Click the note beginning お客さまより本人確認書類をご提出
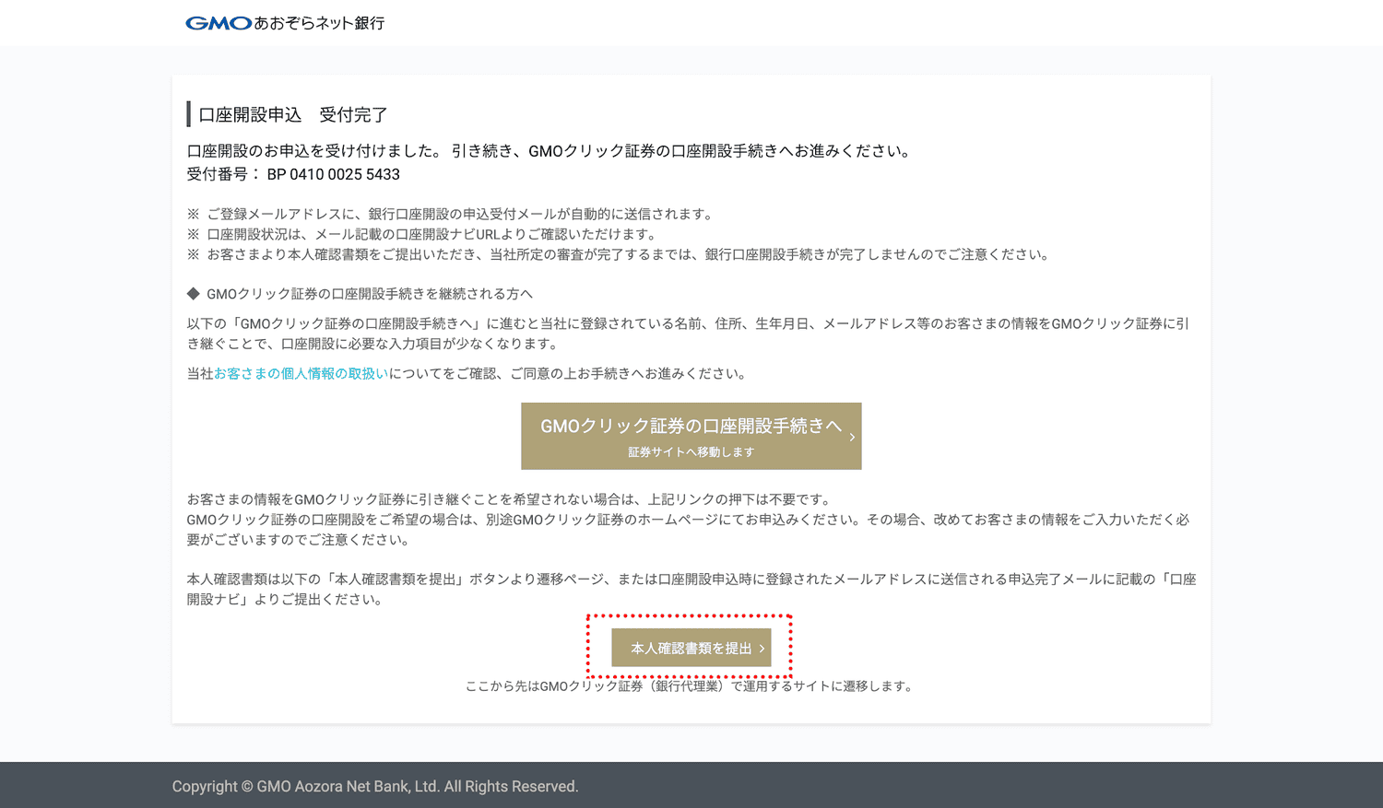The image size is (1383, 808). coord(620,254)
